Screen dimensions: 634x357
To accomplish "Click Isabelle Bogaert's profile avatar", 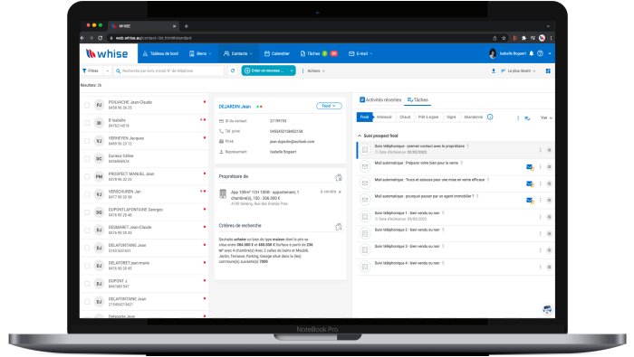I will (x=493, y=53).
